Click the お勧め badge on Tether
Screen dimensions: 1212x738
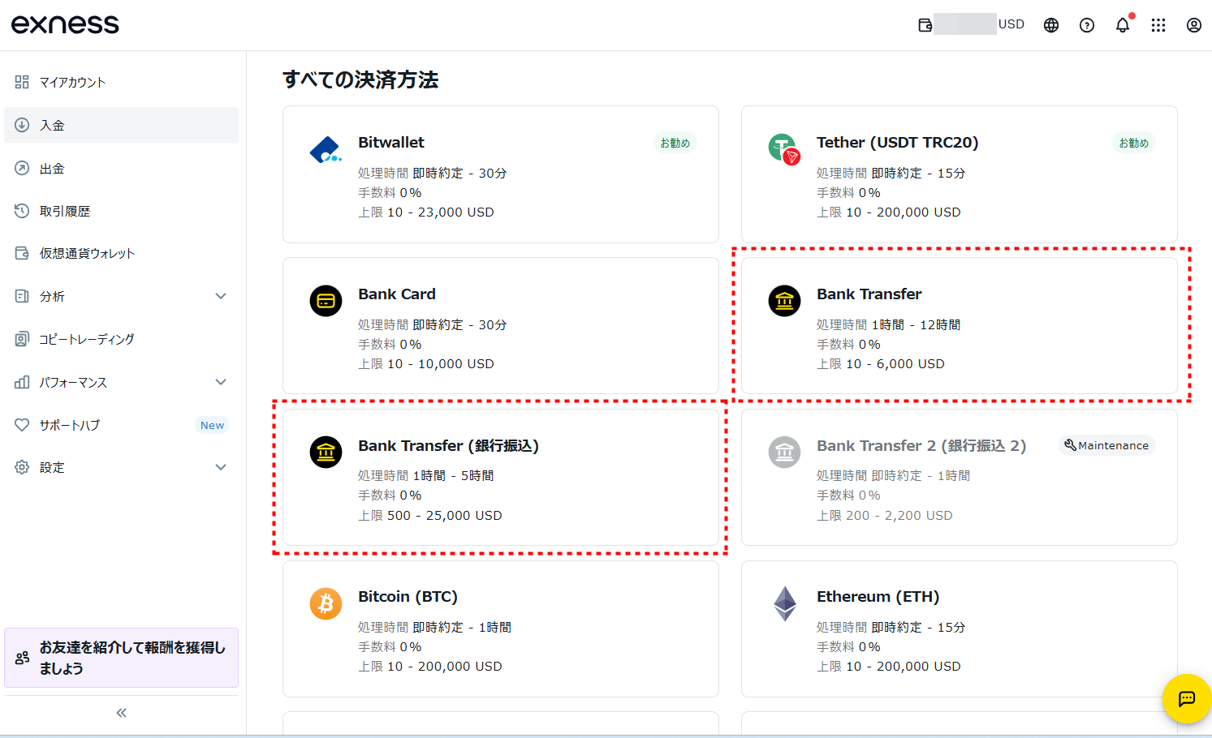click(1133, 143)
